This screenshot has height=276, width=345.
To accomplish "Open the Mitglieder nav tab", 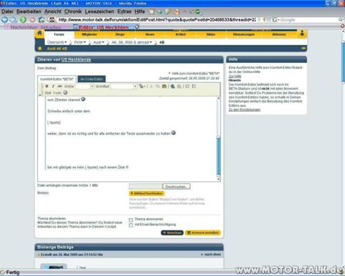I will 90,34.
